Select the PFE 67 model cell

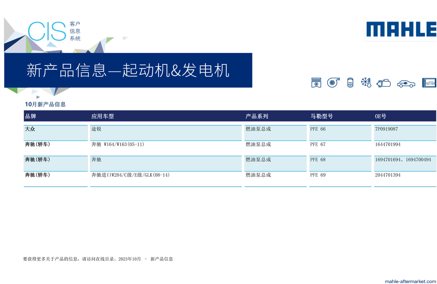[340, 148]
